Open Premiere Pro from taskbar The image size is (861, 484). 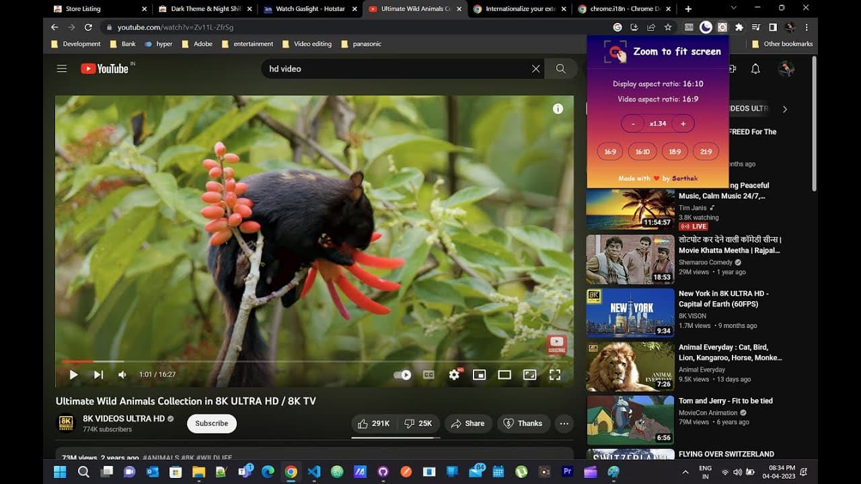click(x=567, y=472)
